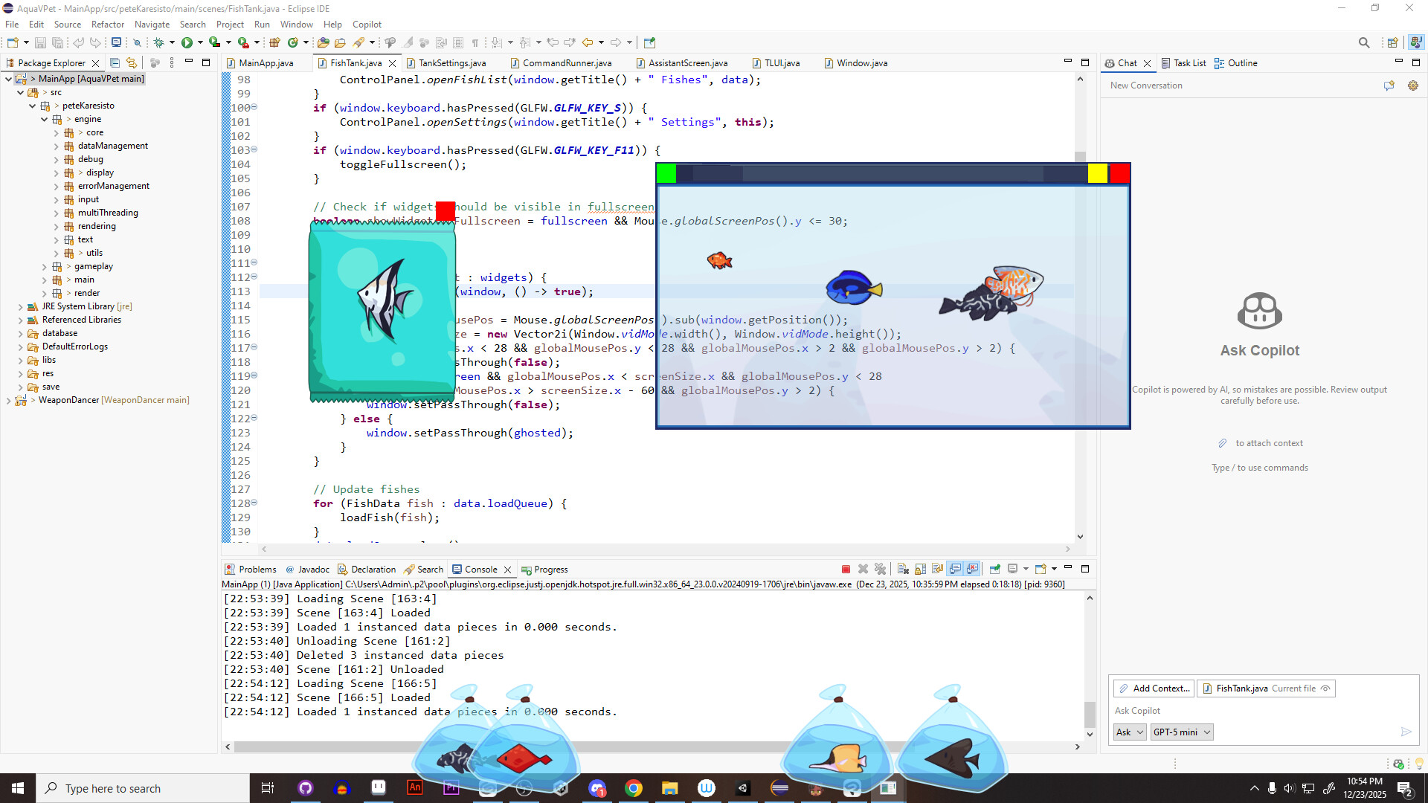Viewport: 1428px width, 803px height.
Task: Open the Eclipse workspace search magnifier
Action: click(1365, 42)
